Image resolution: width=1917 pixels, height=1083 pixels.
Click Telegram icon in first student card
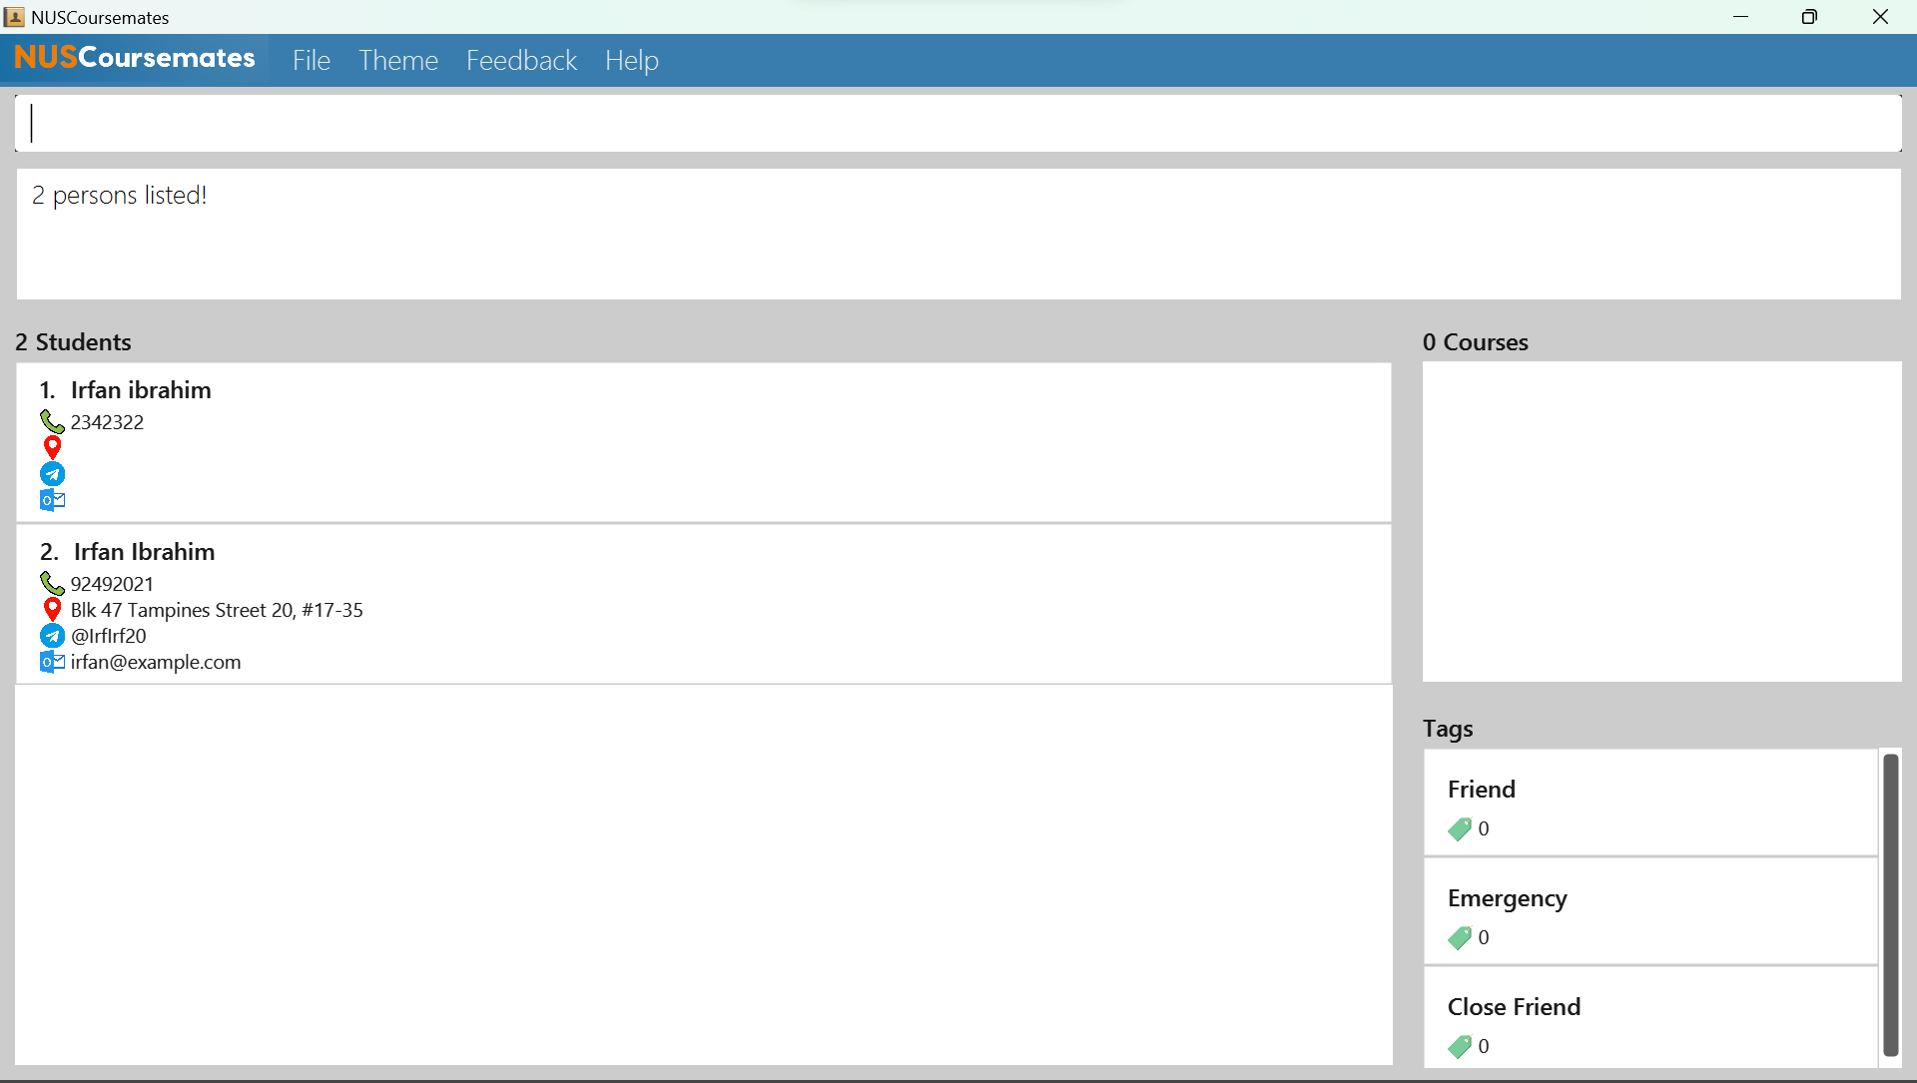53,474
